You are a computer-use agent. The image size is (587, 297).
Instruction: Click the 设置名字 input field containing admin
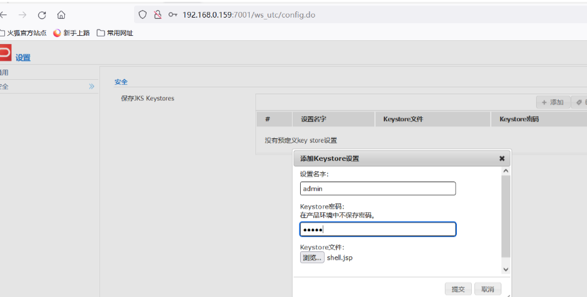(377, 188)
